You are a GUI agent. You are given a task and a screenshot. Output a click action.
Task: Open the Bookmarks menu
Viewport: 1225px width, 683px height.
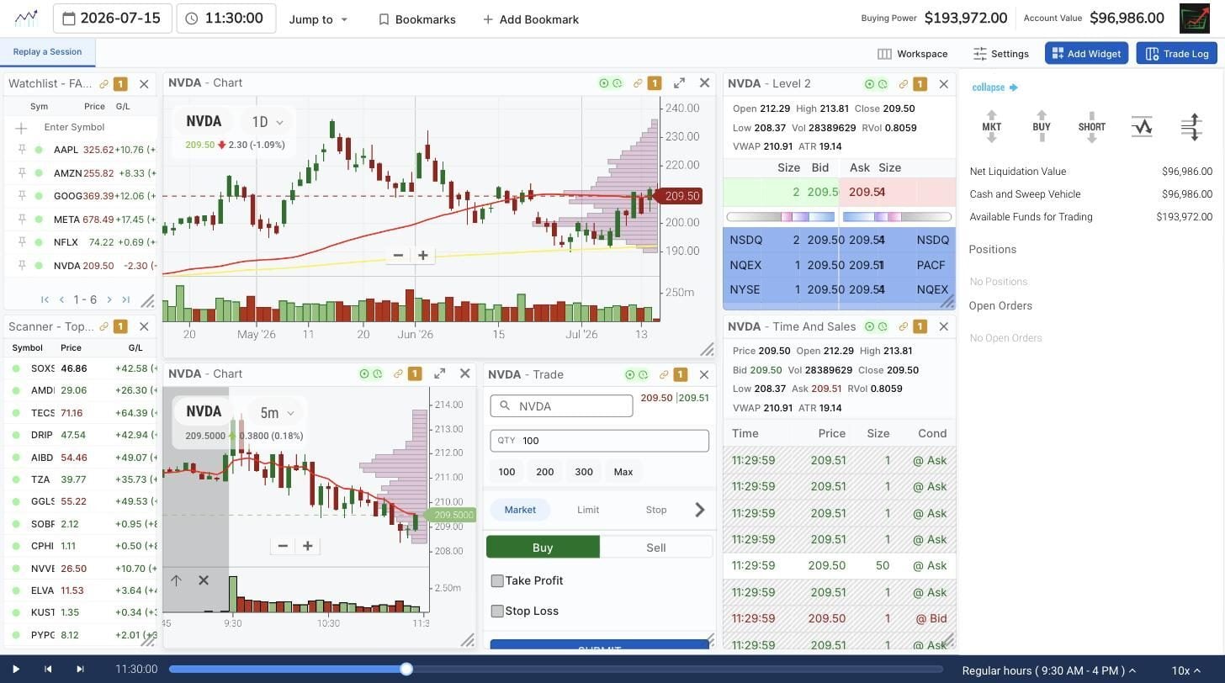[x=416, y=19]
